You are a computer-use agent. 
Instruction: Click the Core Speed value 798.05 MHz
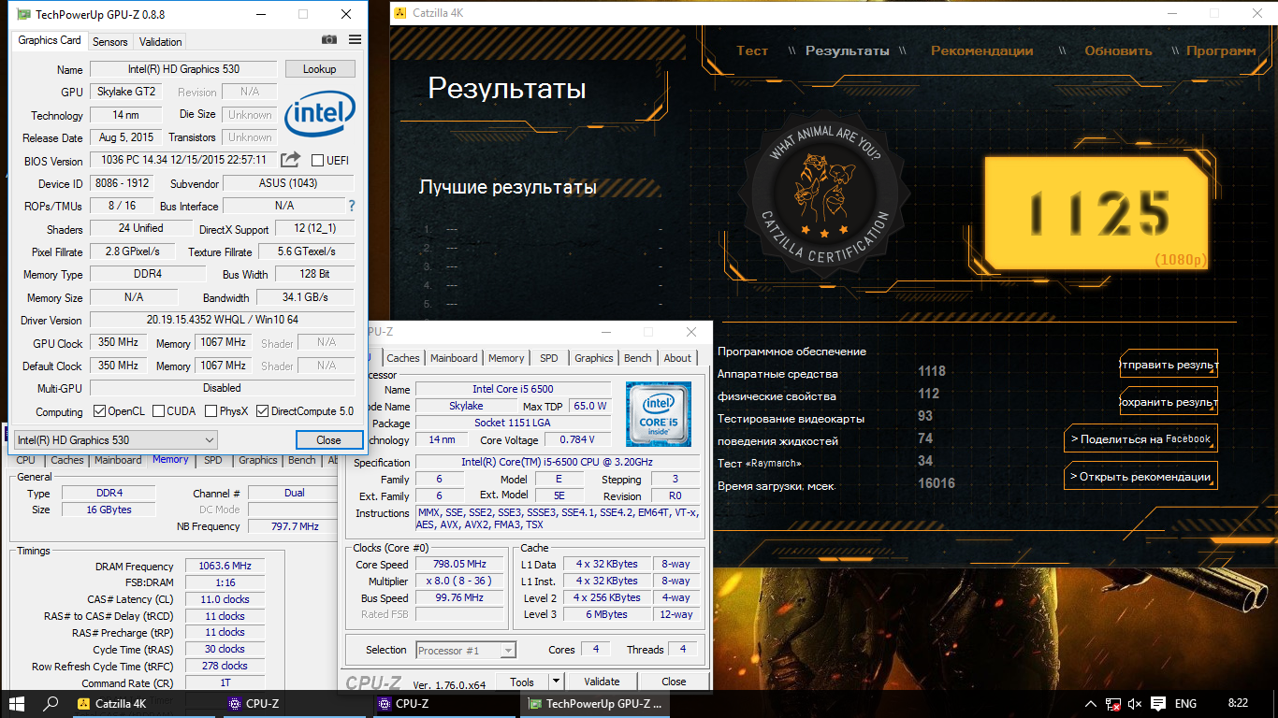pos(460,564)
